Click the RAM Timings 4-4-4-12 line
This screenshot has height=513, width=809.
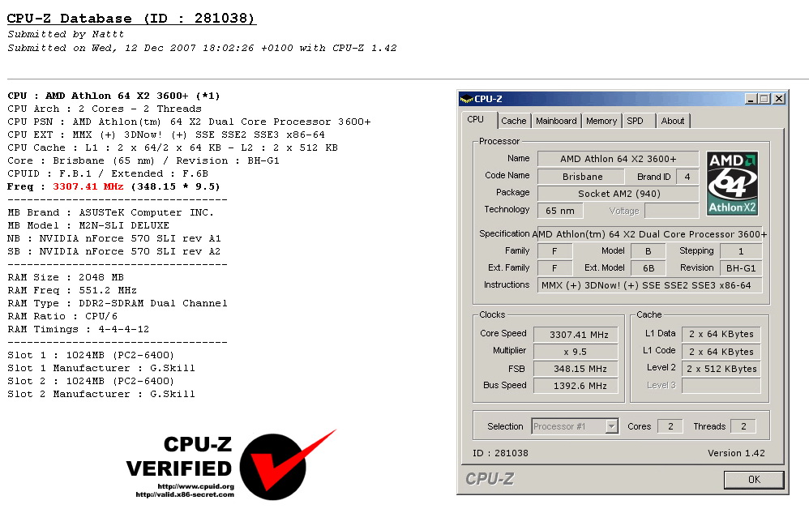pos(78,329)
